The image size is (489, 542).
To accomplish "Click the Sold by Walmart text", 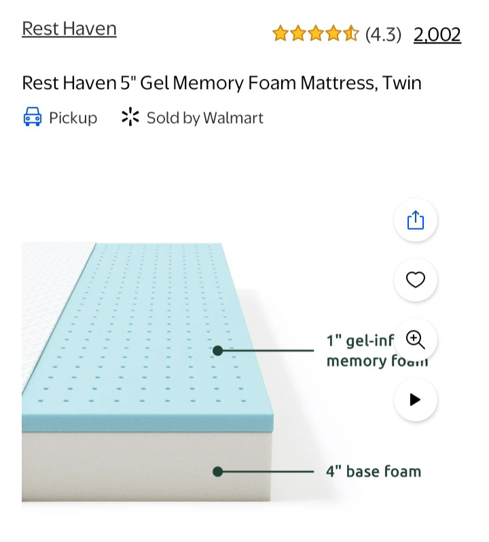I will pos(204,118).
